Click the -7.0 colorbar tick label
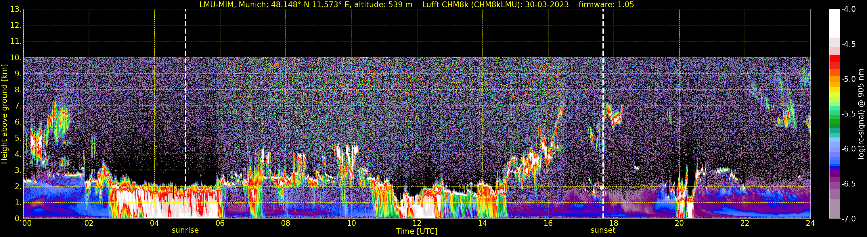Screen dimensions: 867x237 point(848,219)
